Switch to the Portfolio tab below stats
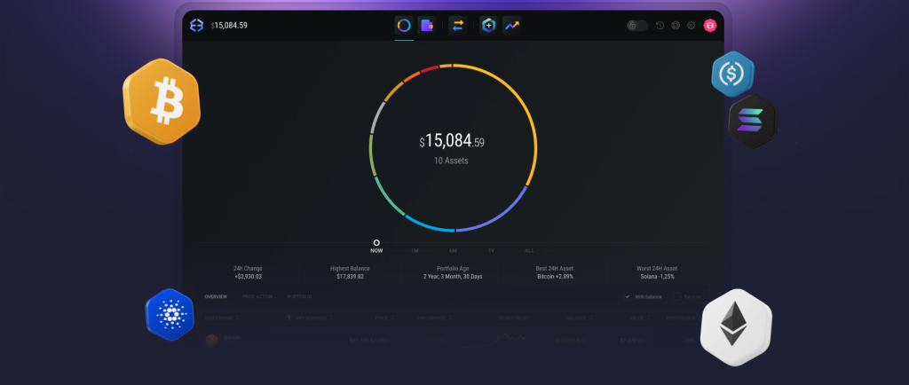Image resolution: width=909 pixels, height=385 pixels. click(x=300, y=297)
